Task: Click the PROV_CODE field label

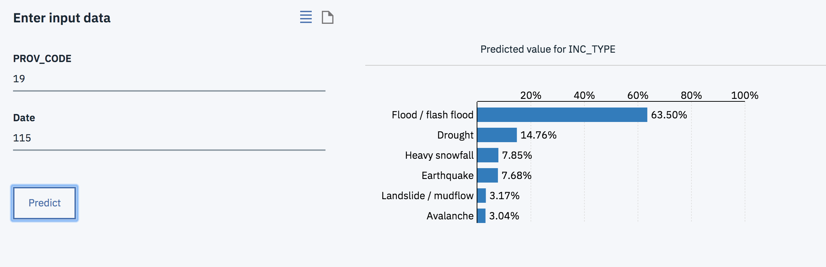Action: [x=42, y=58]
